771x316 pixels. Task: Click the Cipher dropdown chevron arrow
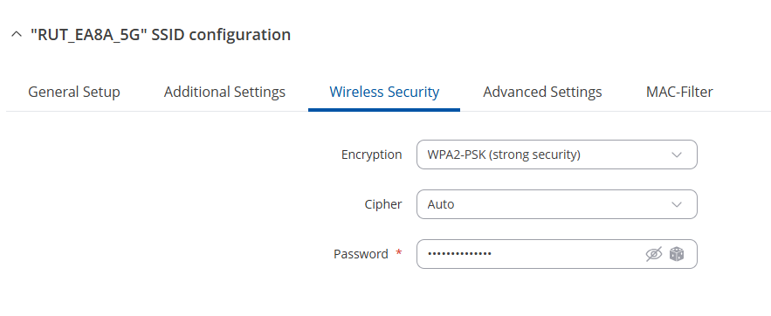coord(677,204)
